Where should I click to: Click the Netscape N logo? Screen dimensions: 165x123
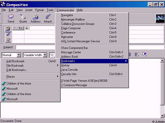coord(160,18)
